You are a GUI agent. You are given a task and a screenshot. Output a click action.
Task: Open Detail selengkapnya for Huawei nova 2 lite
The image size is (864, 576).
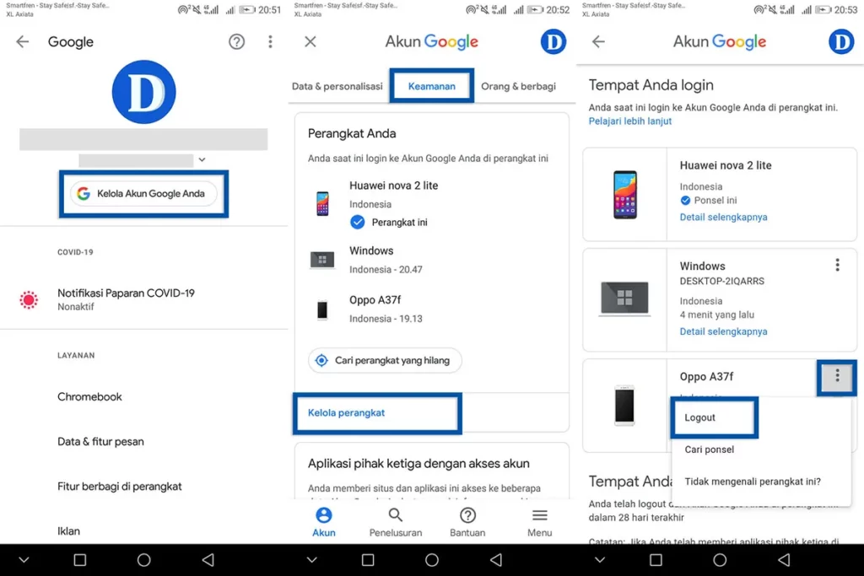[x=723, y=217]
